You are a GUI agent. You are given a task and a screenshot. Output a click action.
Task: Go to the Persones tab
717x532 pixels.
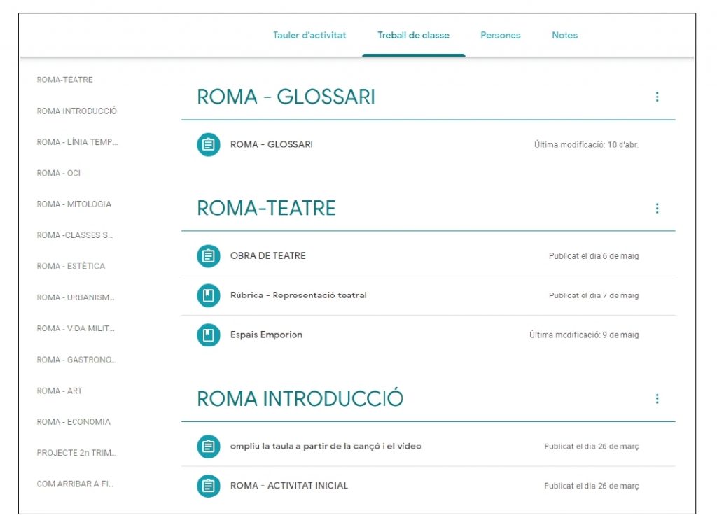click(500, 36)
